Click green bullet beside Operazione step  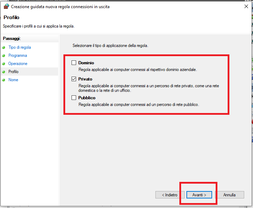pos(4,64)
